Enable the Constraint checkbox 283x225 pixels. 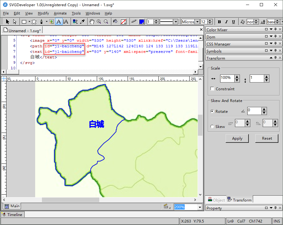pyautogui.click(x=212, y=89)
